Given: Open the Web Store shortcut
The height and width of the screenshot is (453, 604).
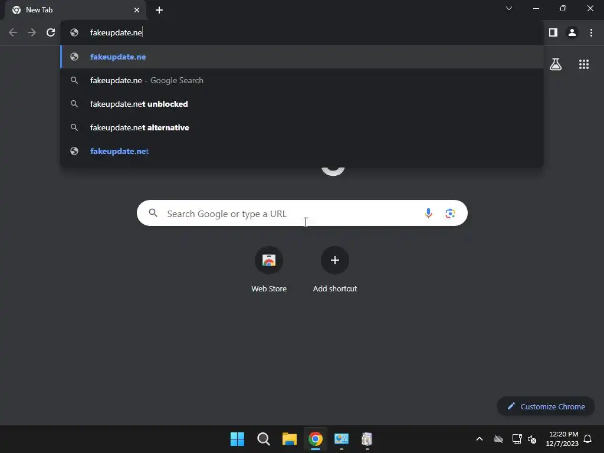Looking at the screenshot, I should pos(269,270).
